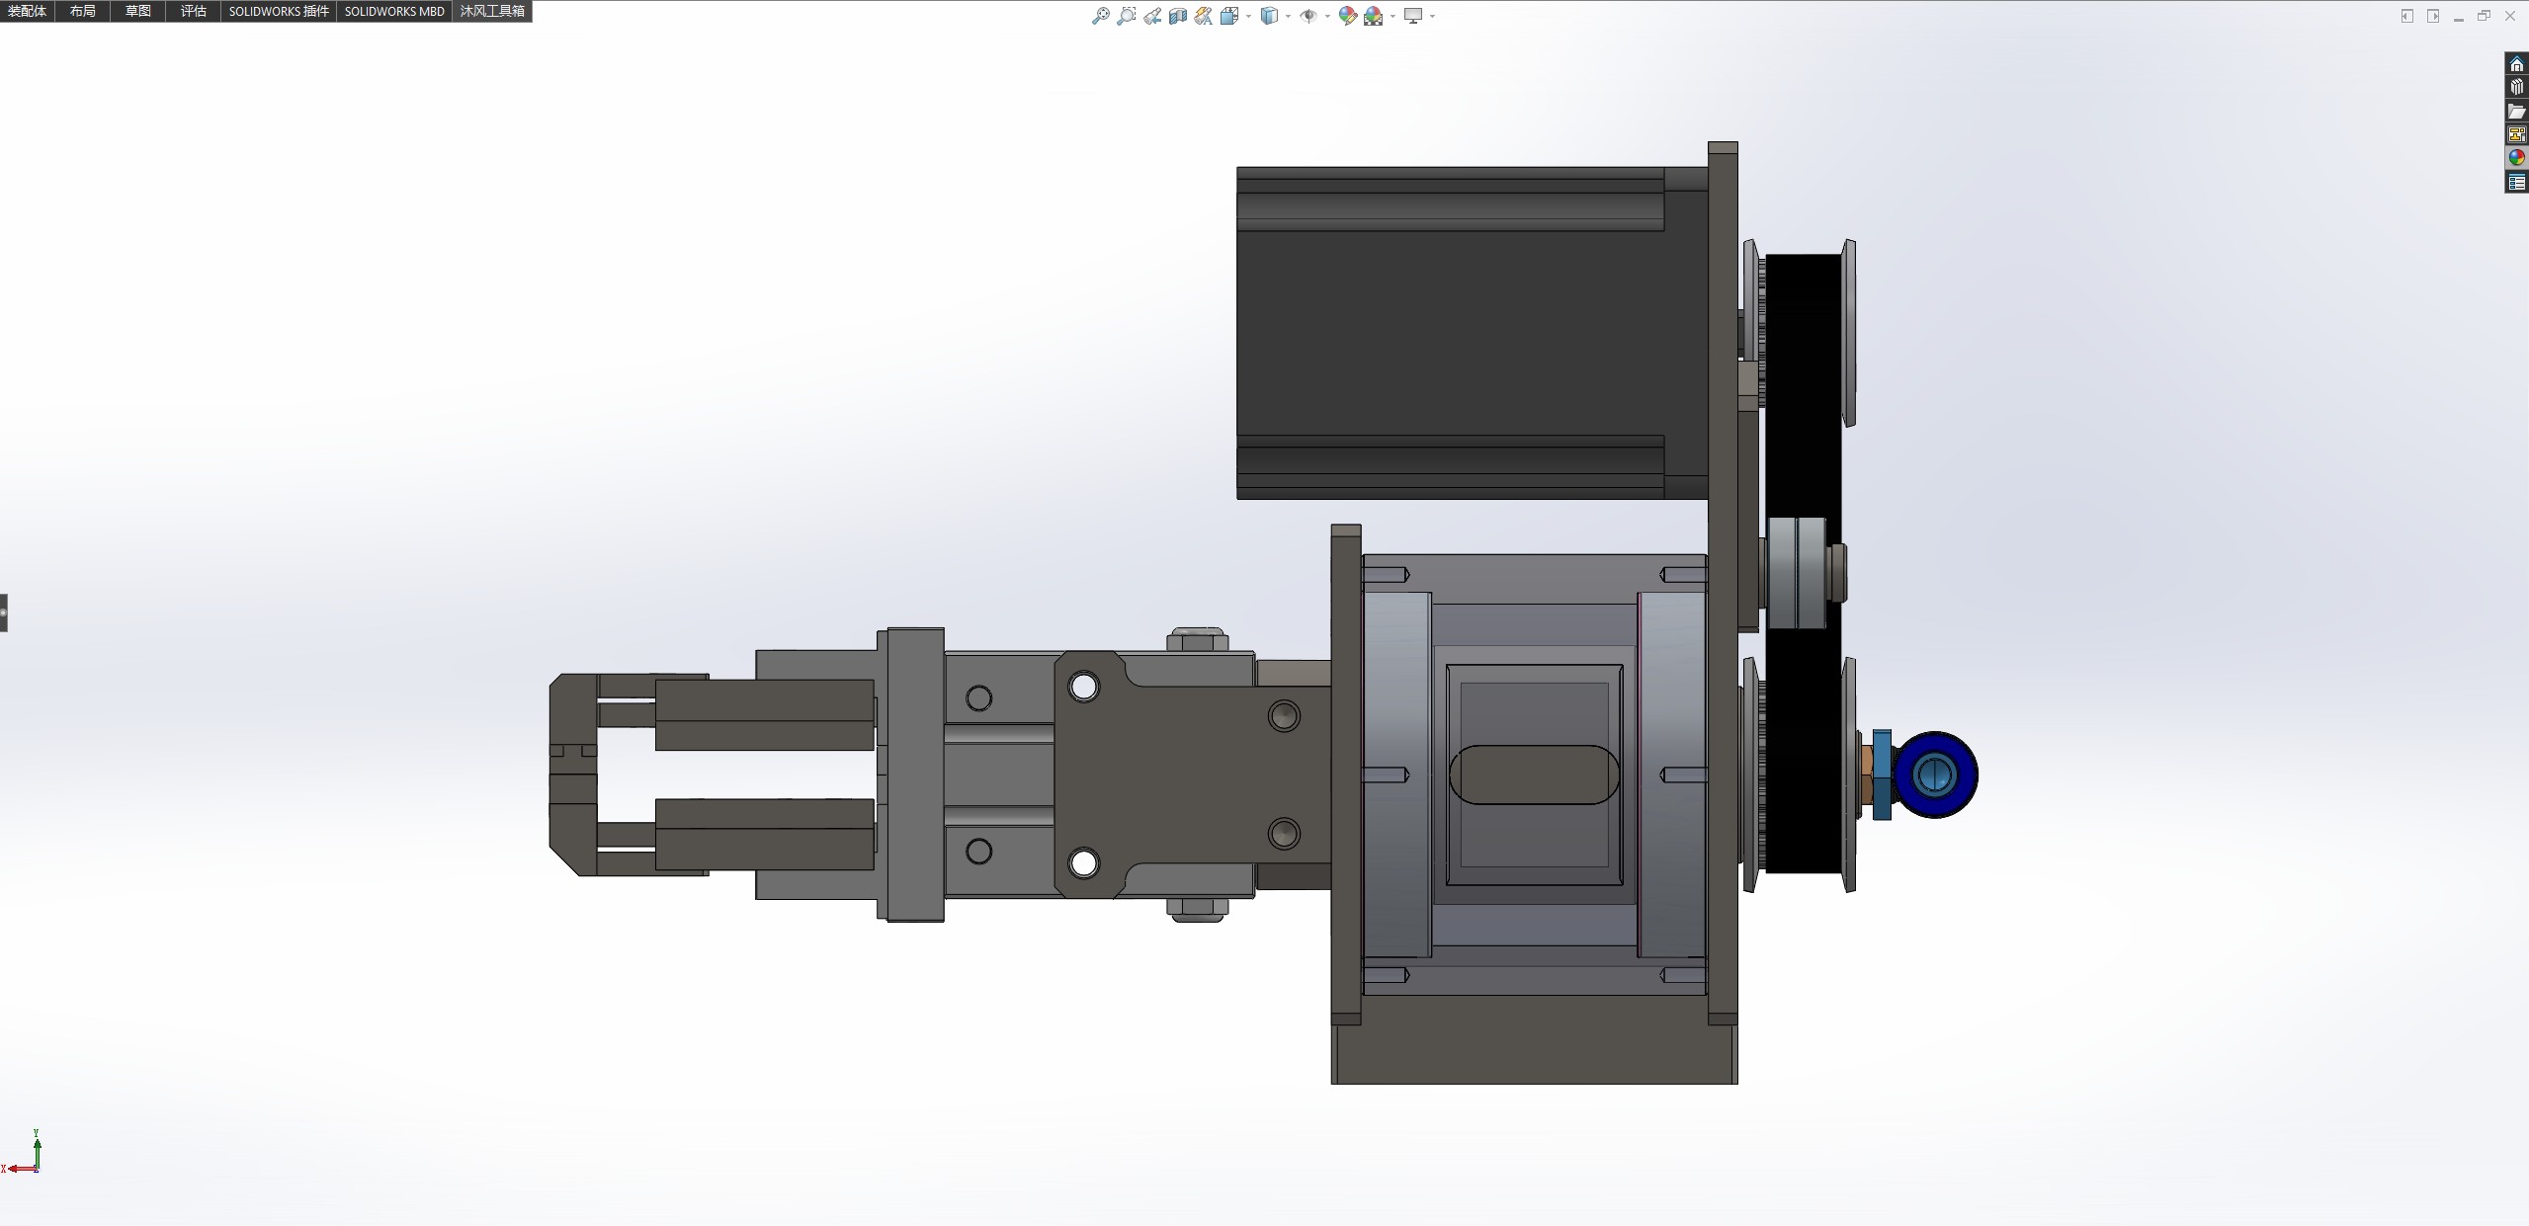Open the Design Library panel
The height and width of the screenshot is (1226, 2529).
click(2516, 88)
